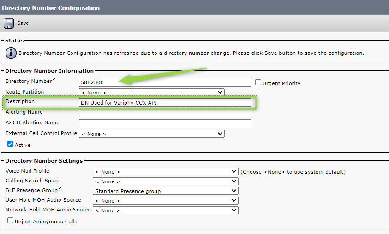The height and width of the screenshot is (234, 389).
Task: Uncheck the Active checkbox
Action: 10,144
